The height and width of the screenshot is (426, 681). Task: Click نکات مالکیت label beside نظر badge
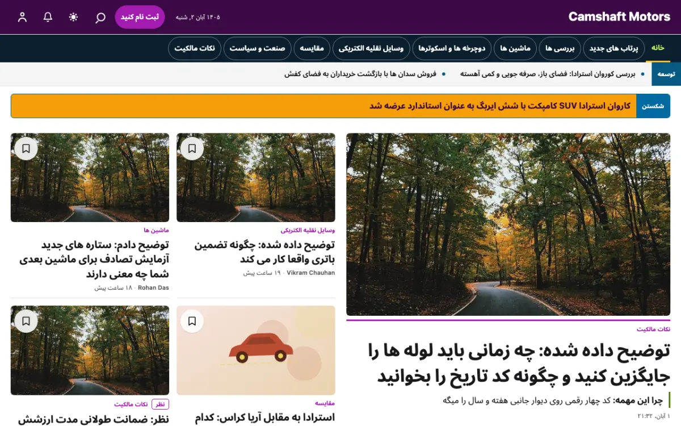pyautogui.click(x=131, y=404)
